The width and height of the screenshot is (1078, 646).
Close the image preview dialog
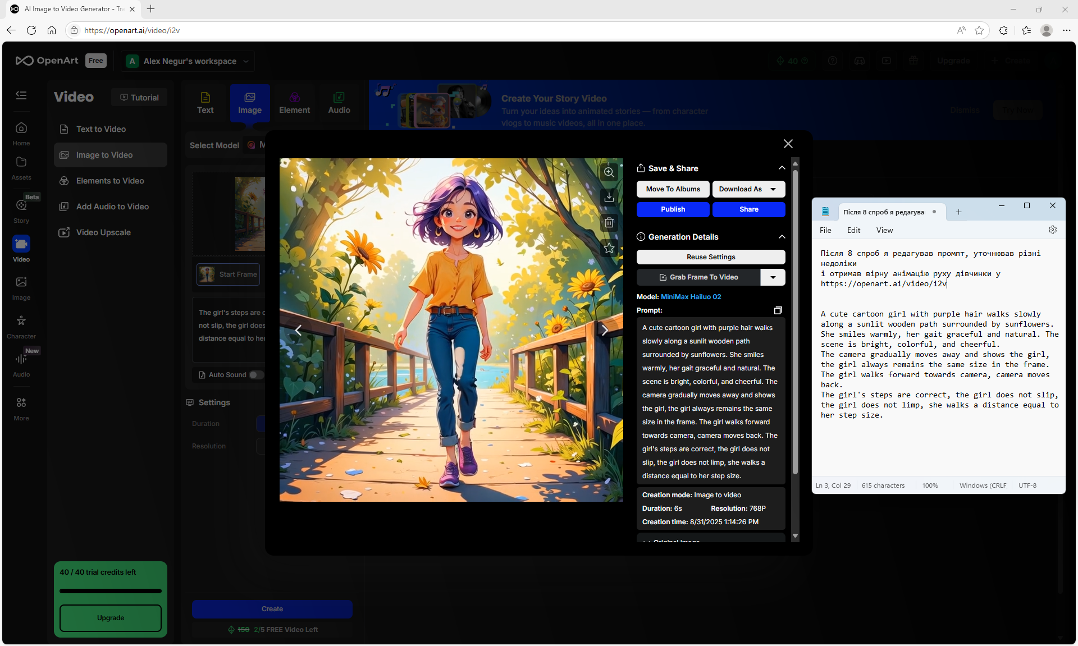pos(788,144)
